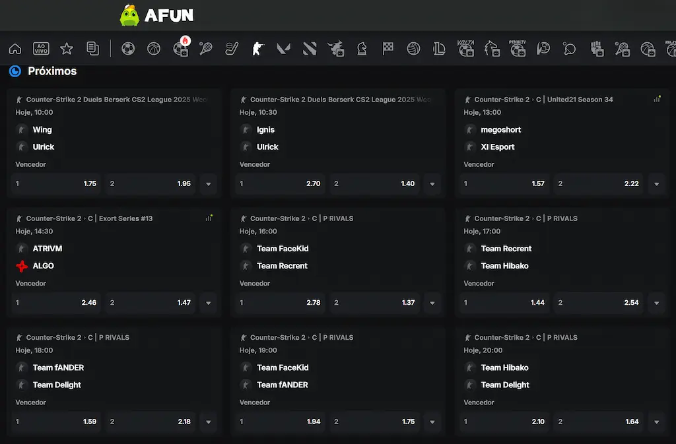The height and width of the screenshot is (444, 676).
Task: Select the e-tennis racket with bot icon
Action: coord(622,49)
